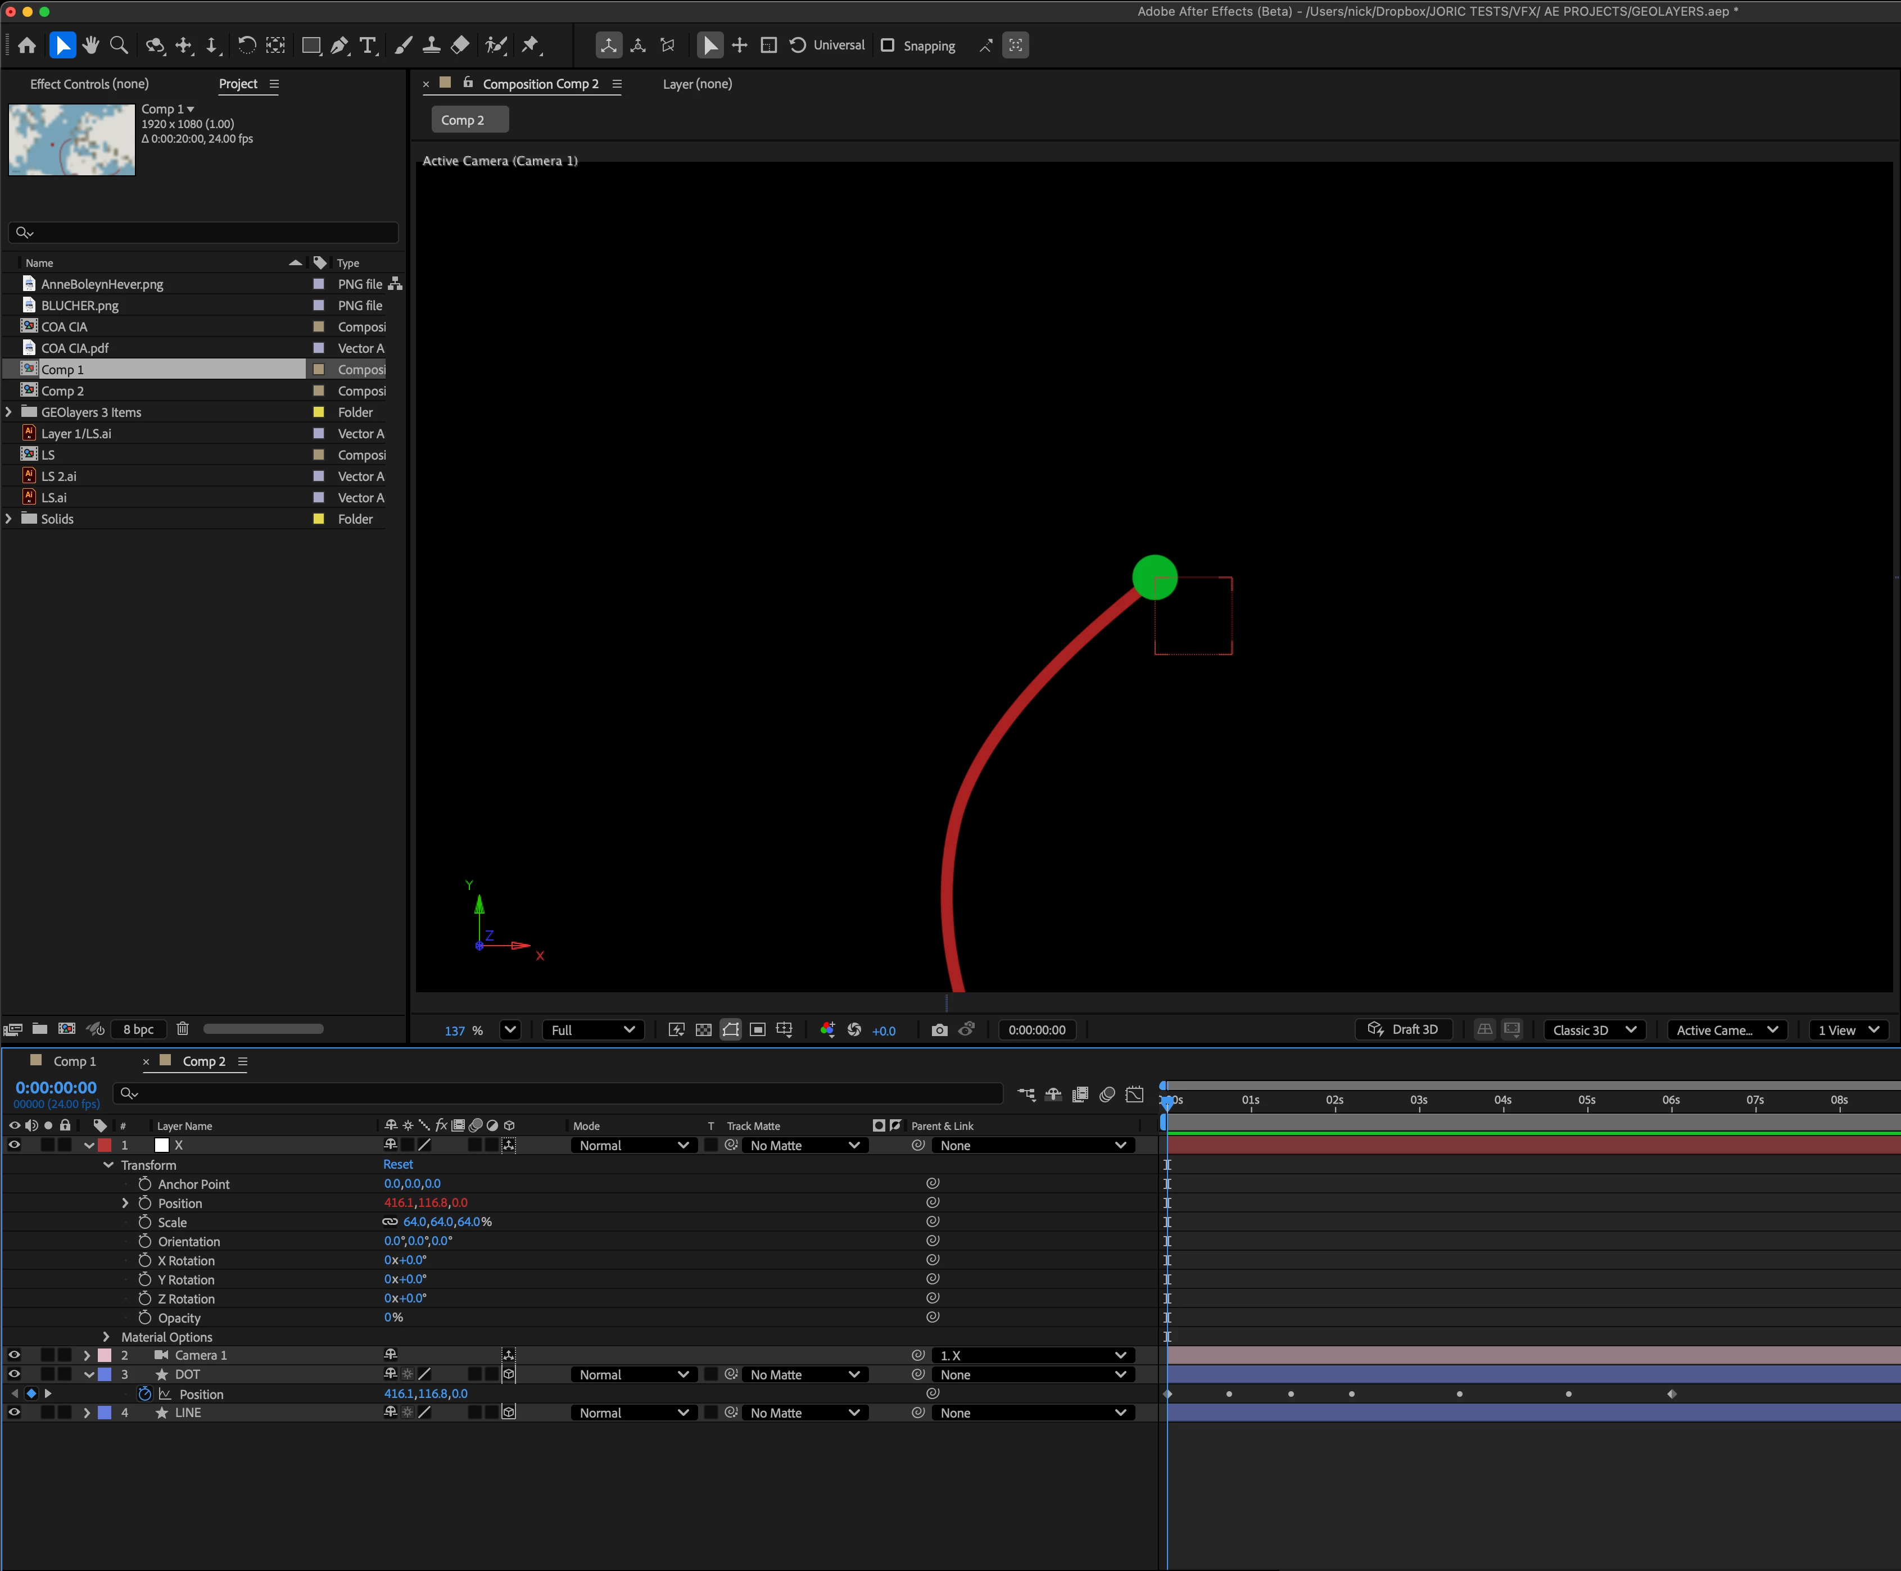
Task: Enable the Snapping checkbox
Action: coord(888,46)
